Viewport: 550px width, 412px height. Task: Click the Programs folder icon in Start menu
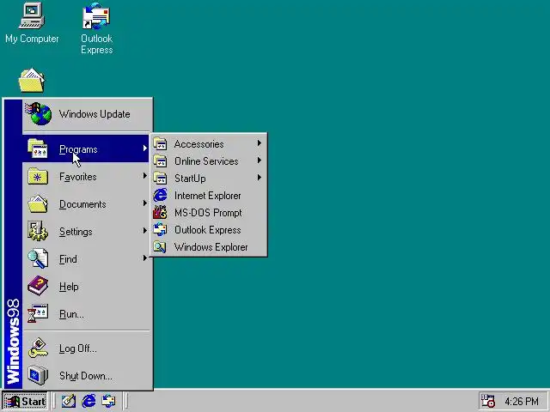(x=38, y=148)
